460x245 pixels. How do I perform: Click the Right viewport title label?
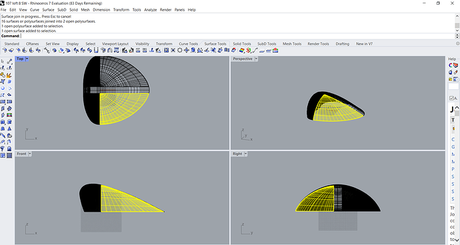click(x=237, y=154)
